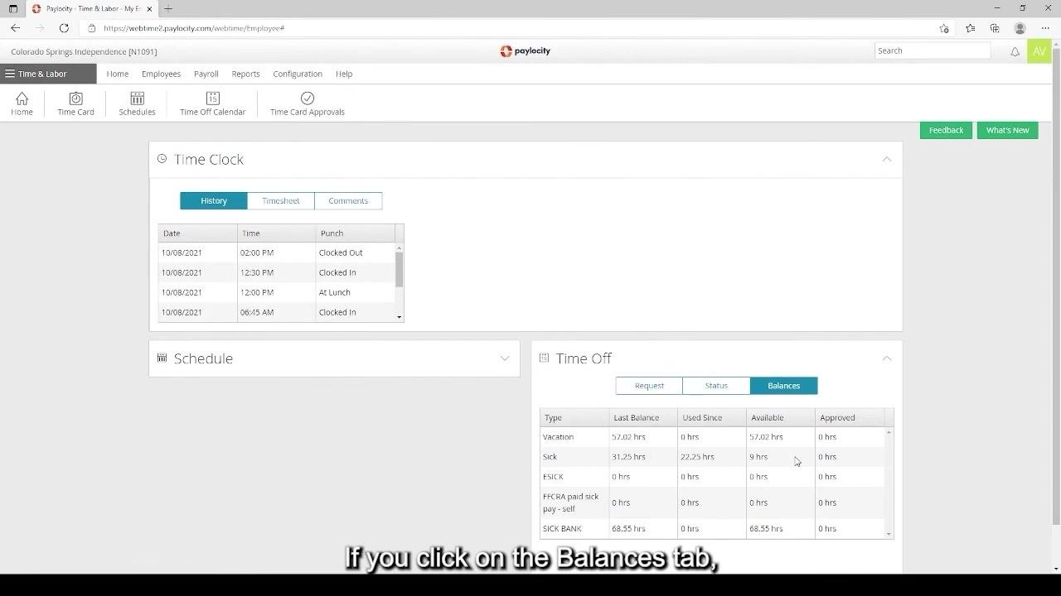This screenshot has height=596, width=1061.
Task: Open the Reports menu
Action: click(x=245, y=74)
